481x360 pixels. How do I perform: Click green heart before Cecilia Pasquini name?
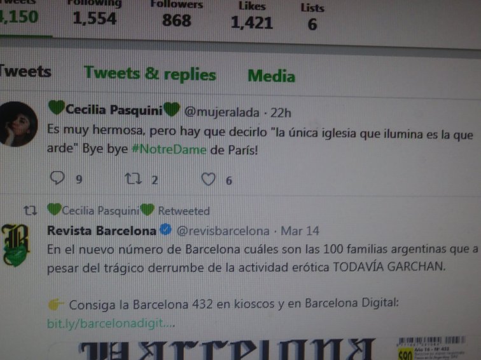[x=57, y=108]
